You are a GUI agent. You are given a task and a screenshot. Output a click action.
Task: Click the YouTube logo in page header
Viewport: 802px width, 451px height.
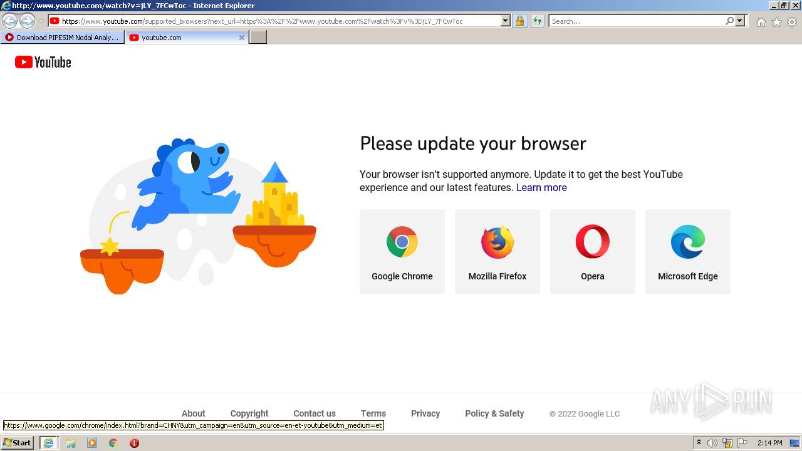[43, 62]
